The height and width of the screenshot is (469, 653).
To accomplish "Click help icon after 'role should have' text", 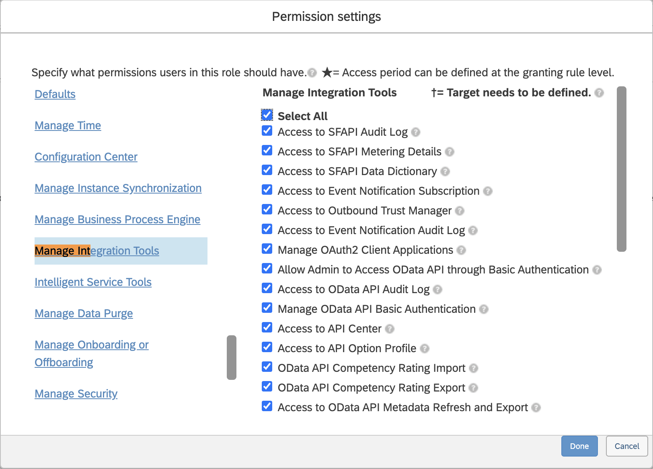I will pos(312,73).
